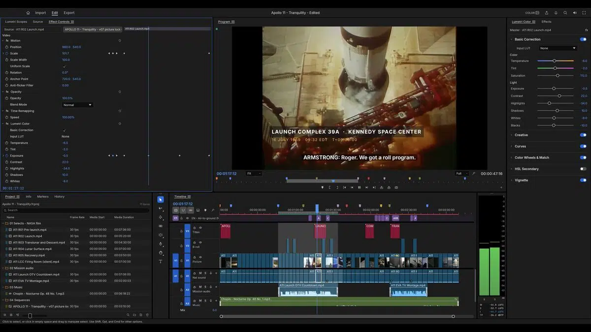Toggle Basic Correction section switch
Viewport: 591px width, 332px height.
pos(583,39)
